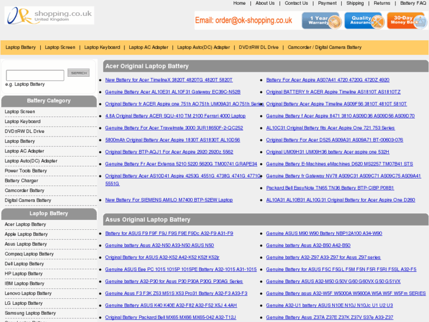Open Digital Camera Battery sidebar category
The width and height of the screenshot is (429, 322).
click(28, 200)
